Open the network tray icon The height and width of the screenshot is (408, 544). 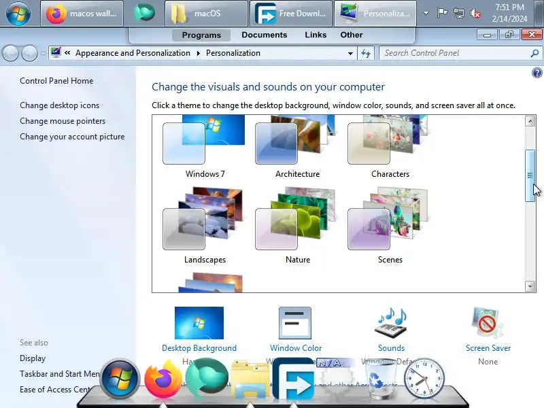(458, 14)
